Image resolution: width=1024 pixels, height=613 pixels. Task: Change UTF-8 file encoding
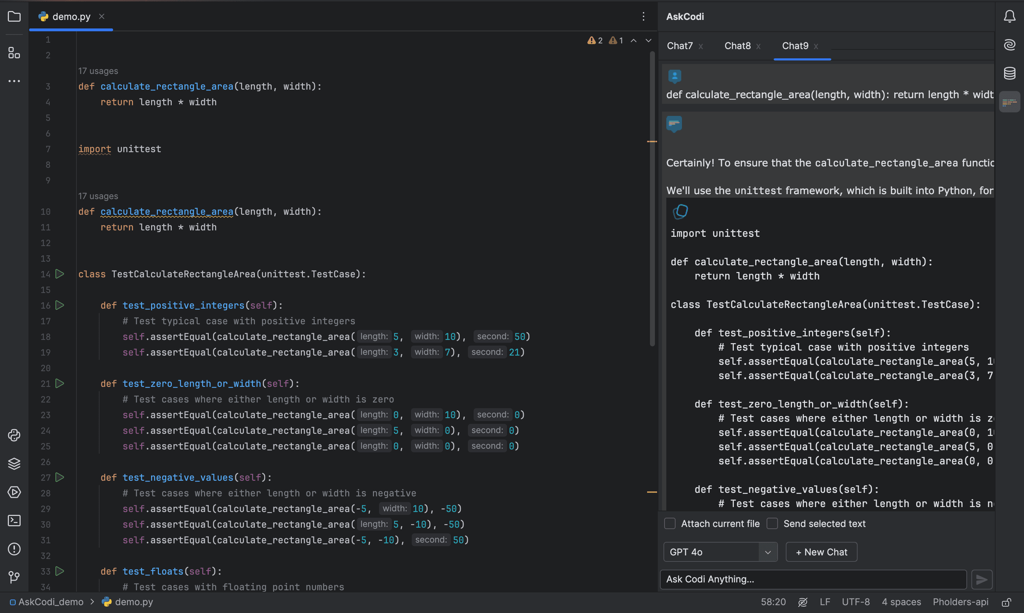tap(856, 602)
